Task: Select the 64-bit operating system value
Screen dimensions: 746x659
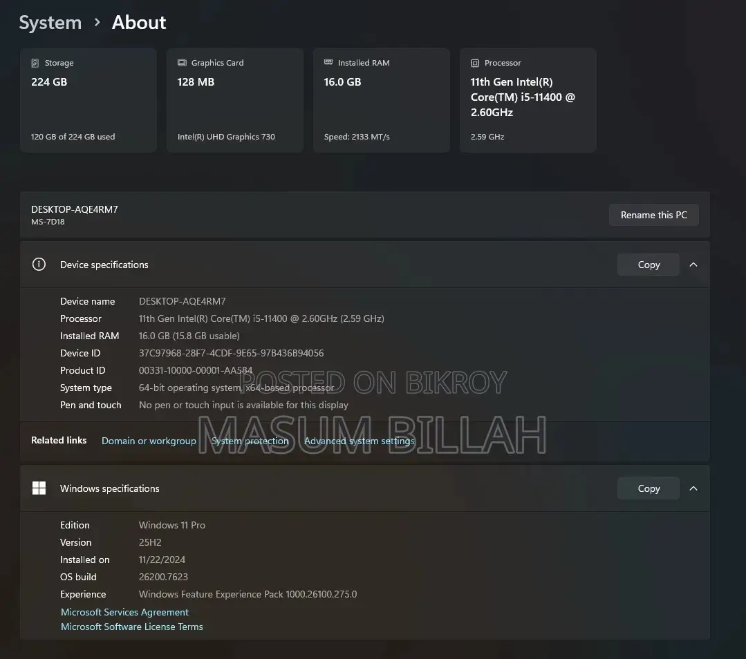Action: point(236,388)
